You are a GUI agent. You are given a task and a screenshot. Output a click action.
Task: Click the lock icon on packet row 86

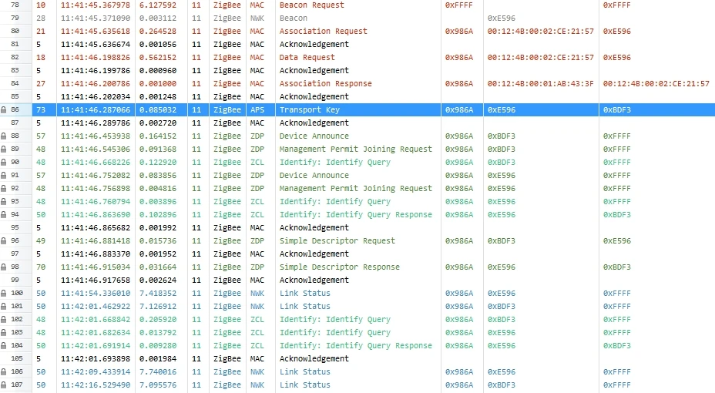(4, 110)
